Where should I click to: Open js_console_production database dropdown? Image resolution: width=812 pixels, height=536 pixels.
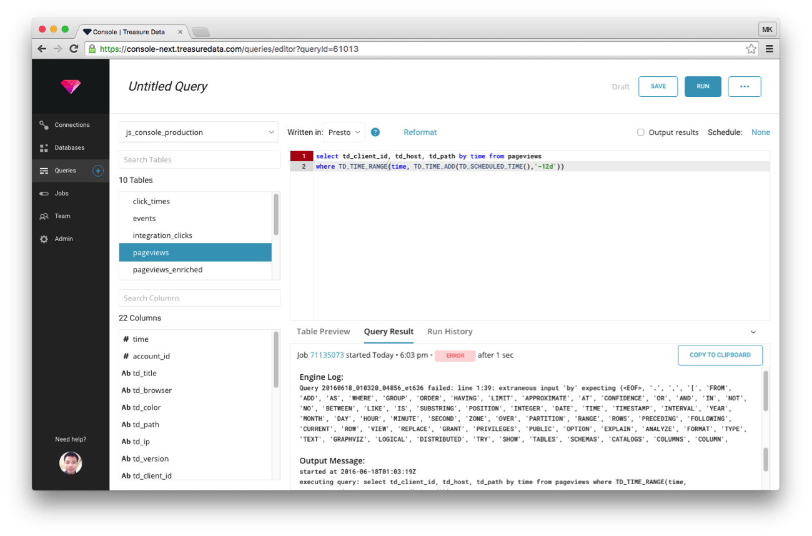click(x=199, y=132)
